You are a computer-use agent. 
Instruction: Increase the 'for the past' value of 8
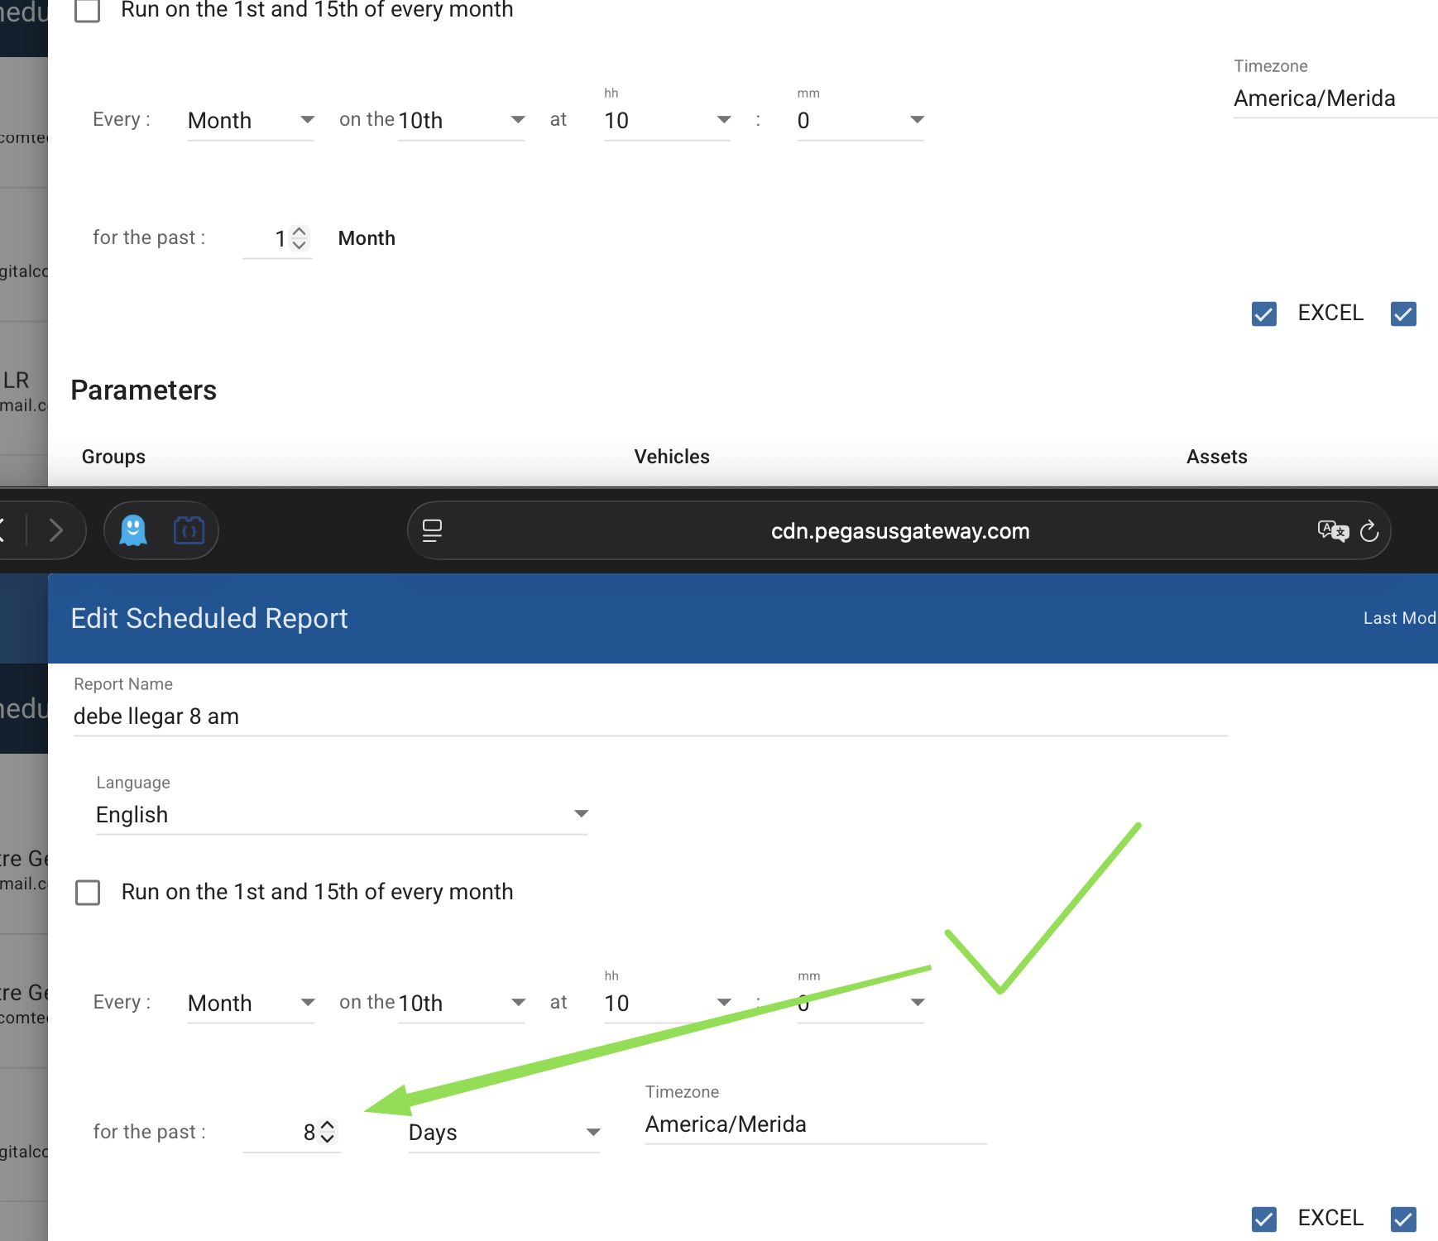click(328, 1125)
